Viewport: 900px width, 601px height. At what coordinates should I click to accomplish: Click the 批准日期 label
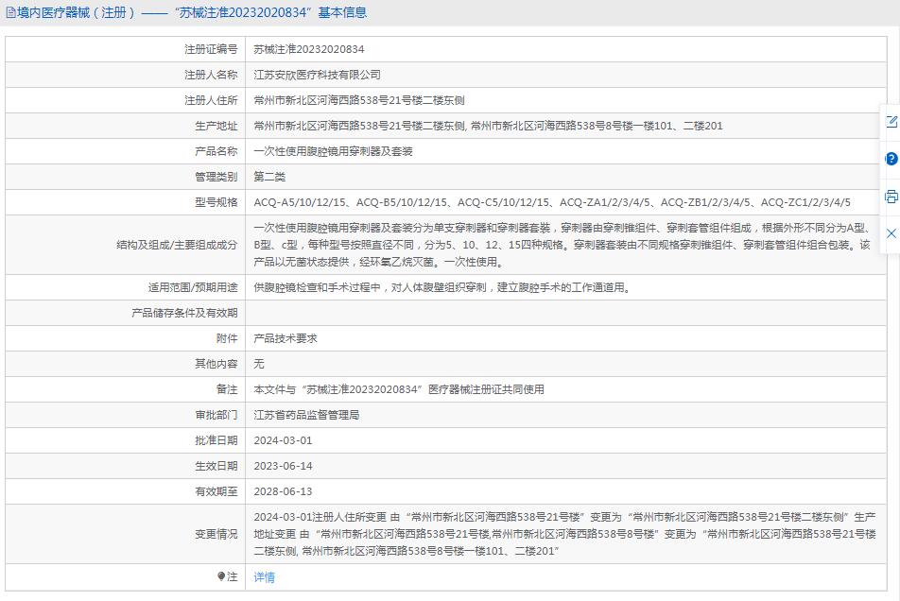pos(216,440)
